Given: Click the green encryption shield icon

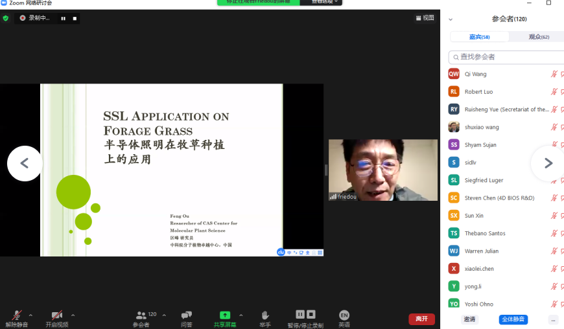Looking at the screenshot, I should (x=6, y=18).
